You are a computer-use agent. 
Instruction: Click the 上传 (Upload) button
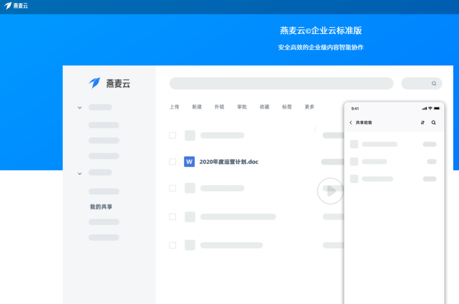[x=174, y=107]
